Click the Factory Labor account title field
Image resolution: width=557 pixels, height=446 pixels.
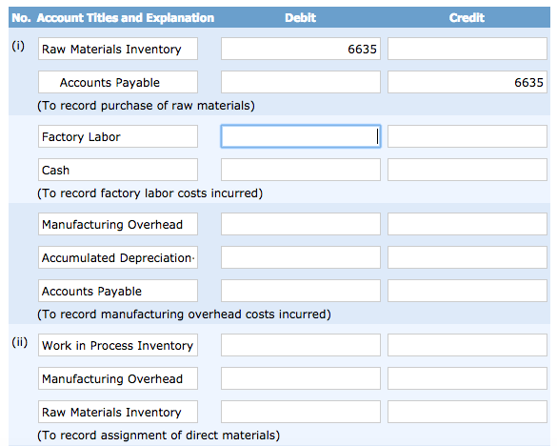click(118, 136)
